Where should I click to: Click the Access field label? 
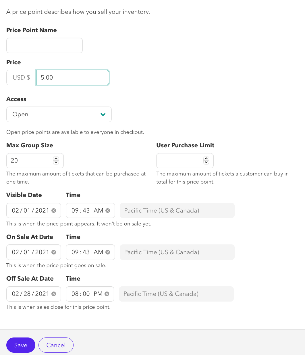pos(16,99)
